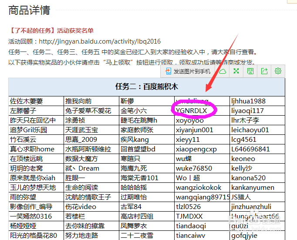The height and width of the screenshot is (240, 297).
Task: Select cell 海棠无香101
Action: coord(147,178)
